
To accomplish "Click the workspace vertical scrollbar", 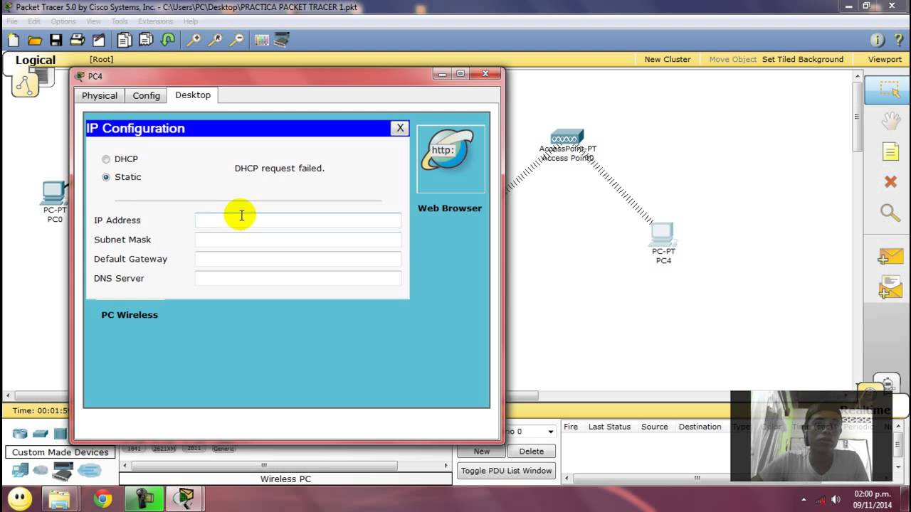I will [x=857, y=117].
